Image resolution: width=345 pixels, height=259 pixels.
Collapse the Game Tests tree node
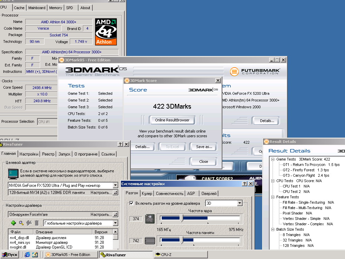coord(273,159)
